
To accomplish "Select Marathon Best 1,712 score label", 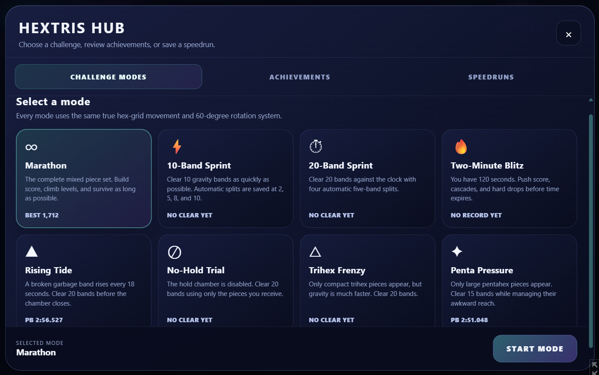I will point(42,215).
